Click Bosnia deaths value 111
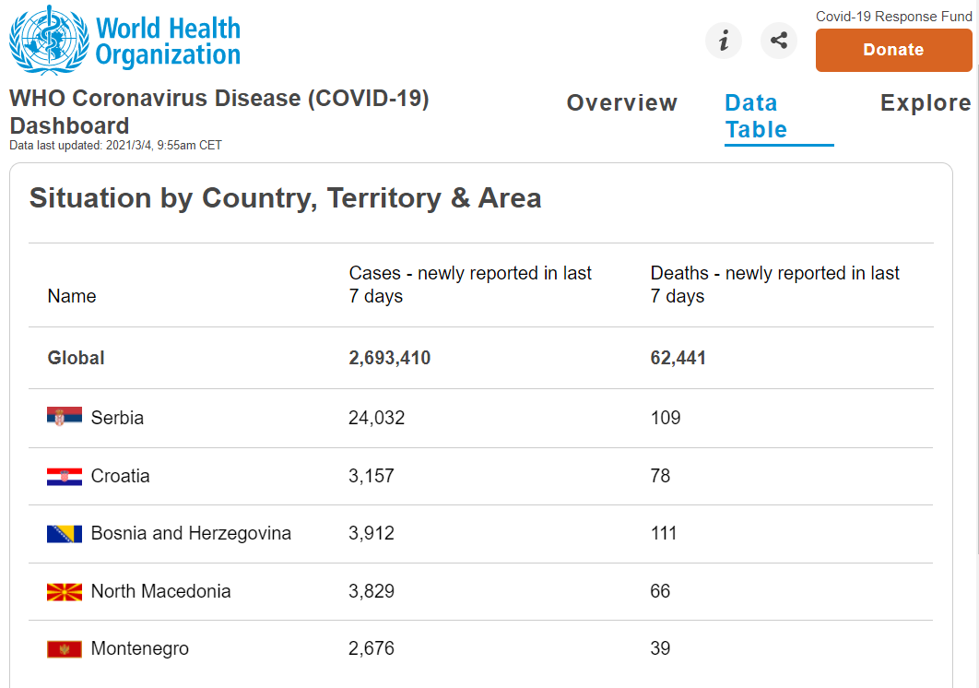Image resolution: width=979 pixels, height=688 pixels. tap(664, 534)
